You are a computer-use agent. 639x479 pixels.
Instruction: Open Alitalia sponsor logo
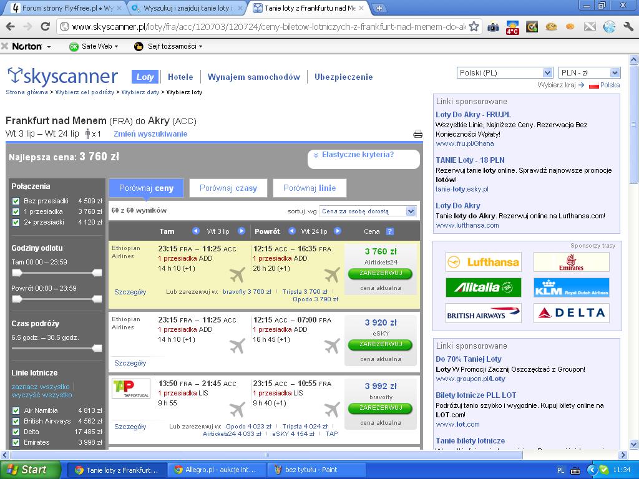coord(484,288)
